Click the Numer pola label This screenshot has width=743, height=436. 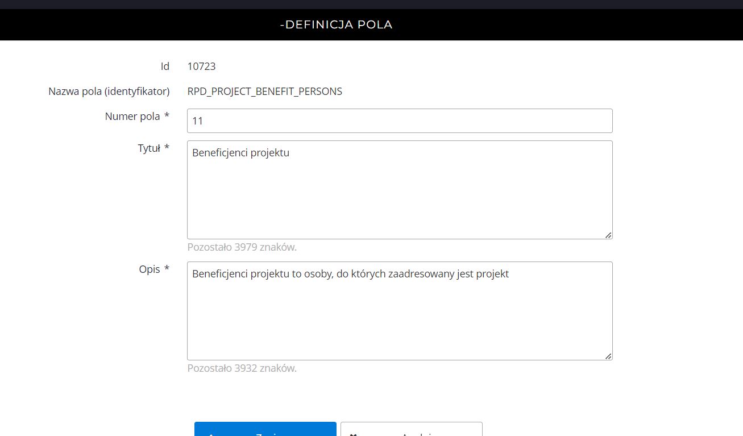(x=132, y=117)
